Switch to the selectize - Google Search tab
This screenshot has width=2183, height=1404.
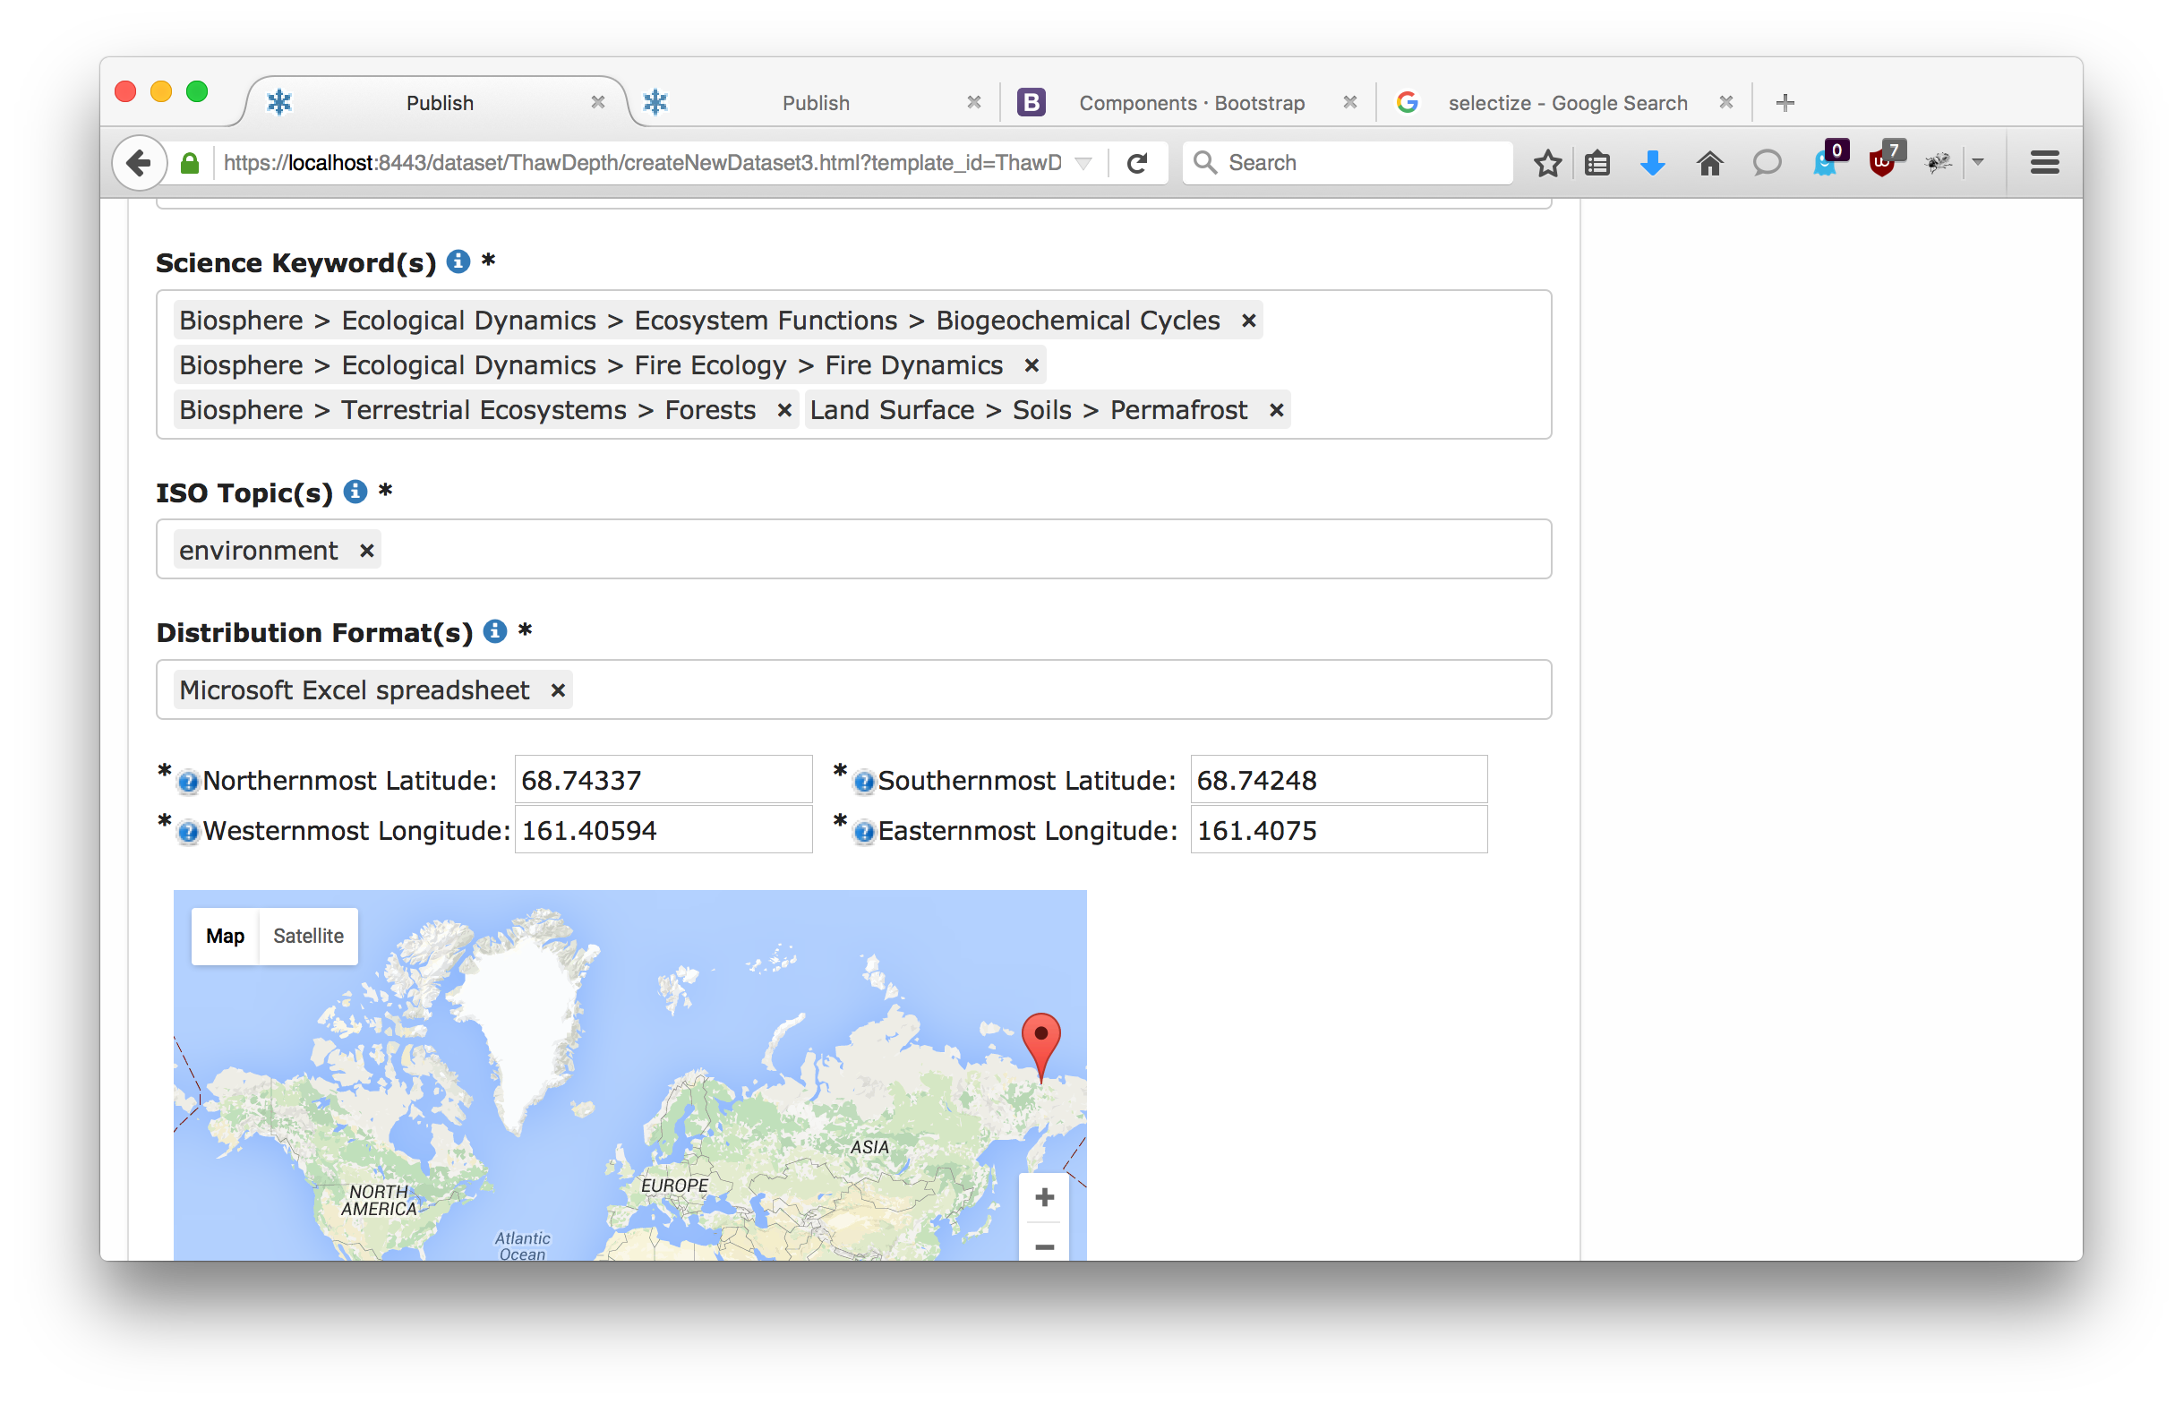[1567, 103]
